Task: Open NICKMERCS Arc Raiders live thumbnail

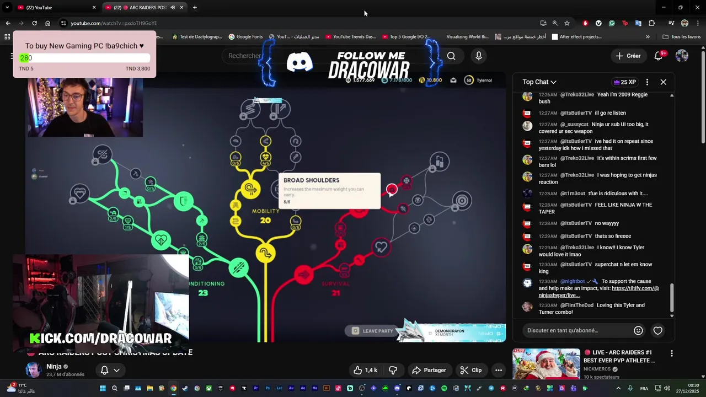Action: 546,364
